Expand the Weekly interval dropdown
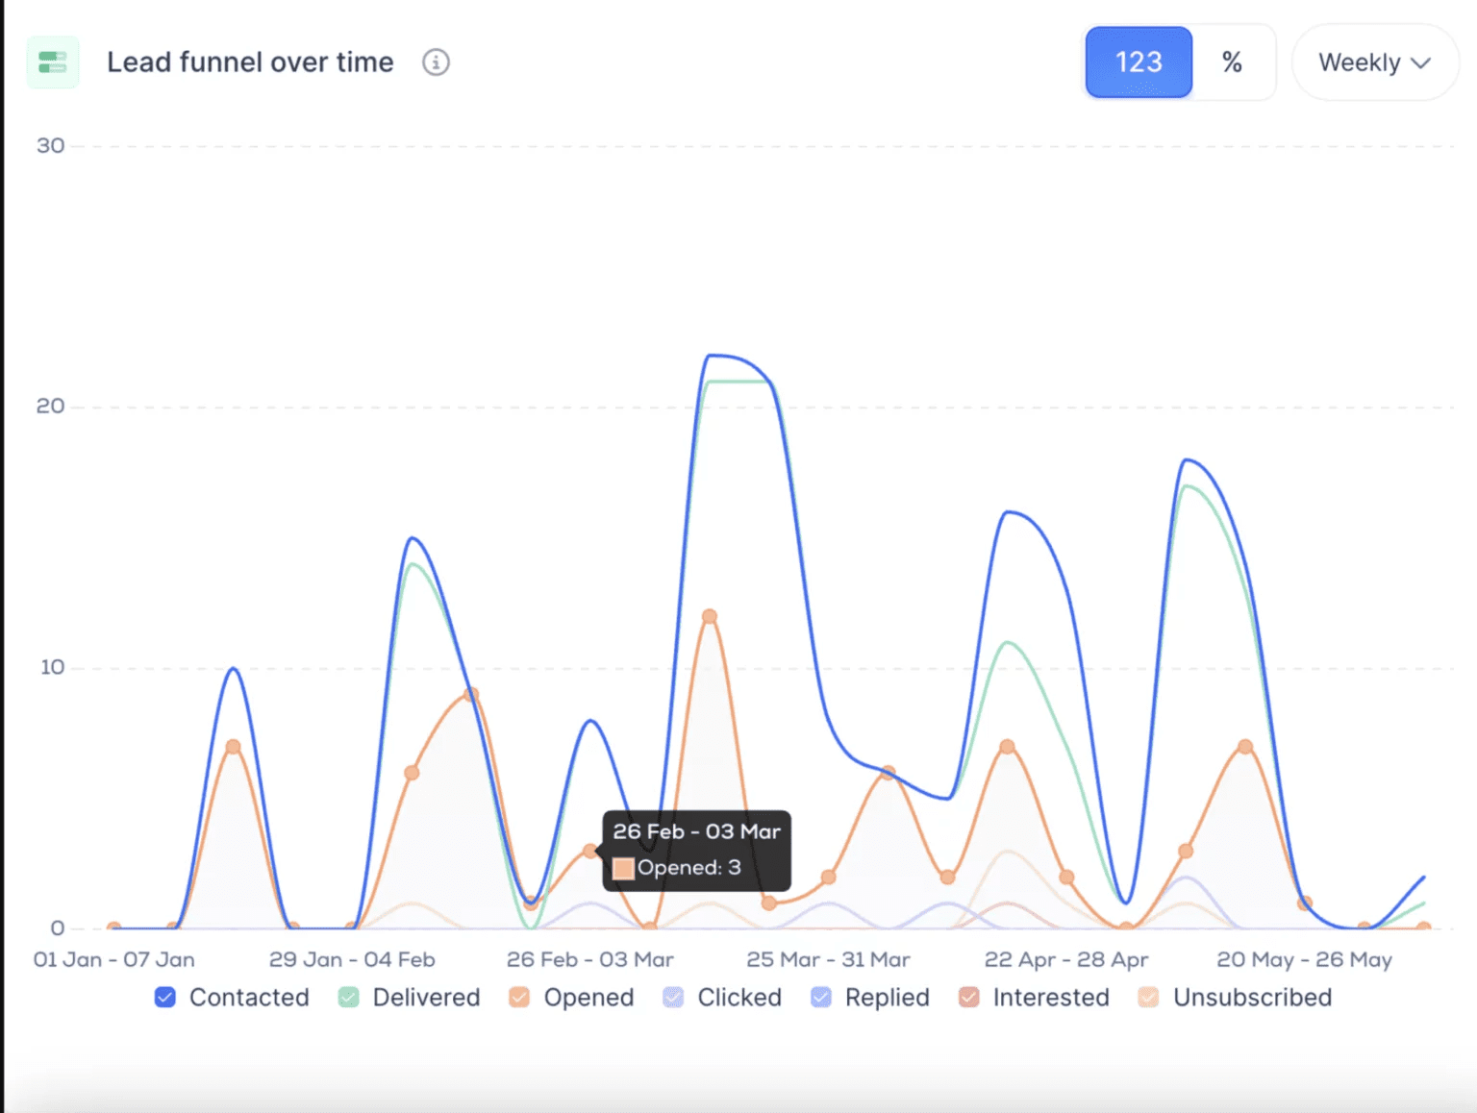This screenshot has height=1113, width=1477. coord(1375,62)
